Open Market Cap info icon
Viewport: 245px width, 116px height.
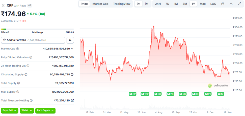coord(17,49)
